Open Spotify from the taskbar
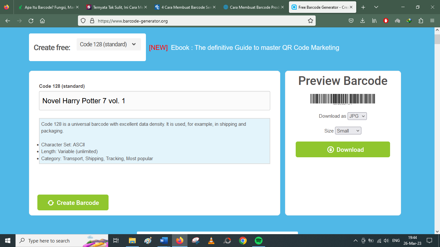 tap(258, 241)
